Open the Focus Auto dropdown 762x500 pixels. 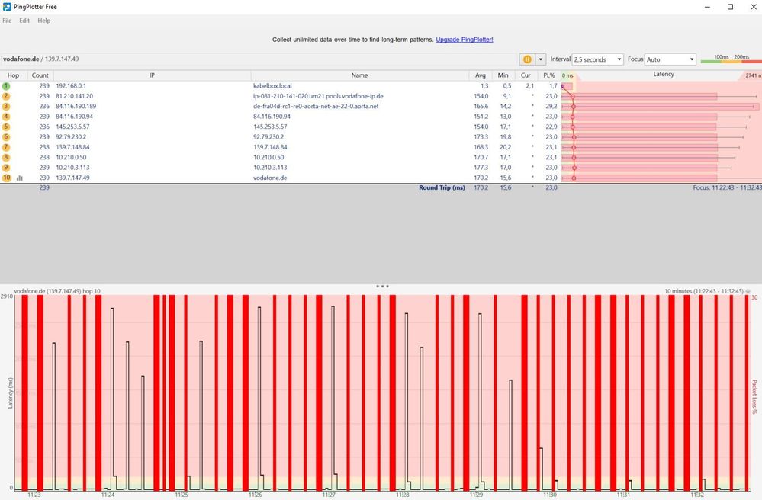[670, 59]
